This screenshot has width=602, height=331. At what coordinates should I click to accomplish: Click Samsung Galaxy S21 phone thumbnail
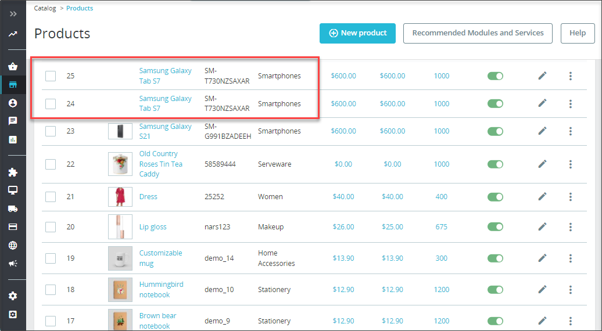coord(120,131)
